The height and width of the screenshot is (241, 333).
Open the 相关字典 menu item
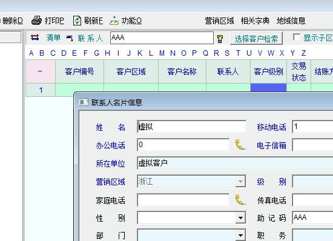(255, 21)
